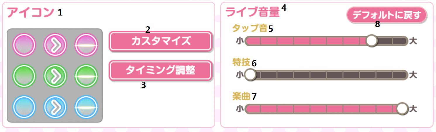The height and width of the screenshot is (132, 436).
Task: Click the ライブ音量 section heading
Action: point(253,12)
